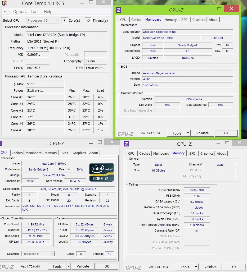Image resolution: width=247 pixels, height=272 pixels.
Task: Open About tab in the green-bordered CPU-Z window
Action: pyautogui.click(x=213, y=20)
